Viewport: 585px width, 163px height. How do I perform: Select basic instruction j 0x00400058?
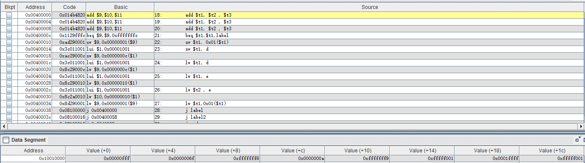(x=120, y=117)
